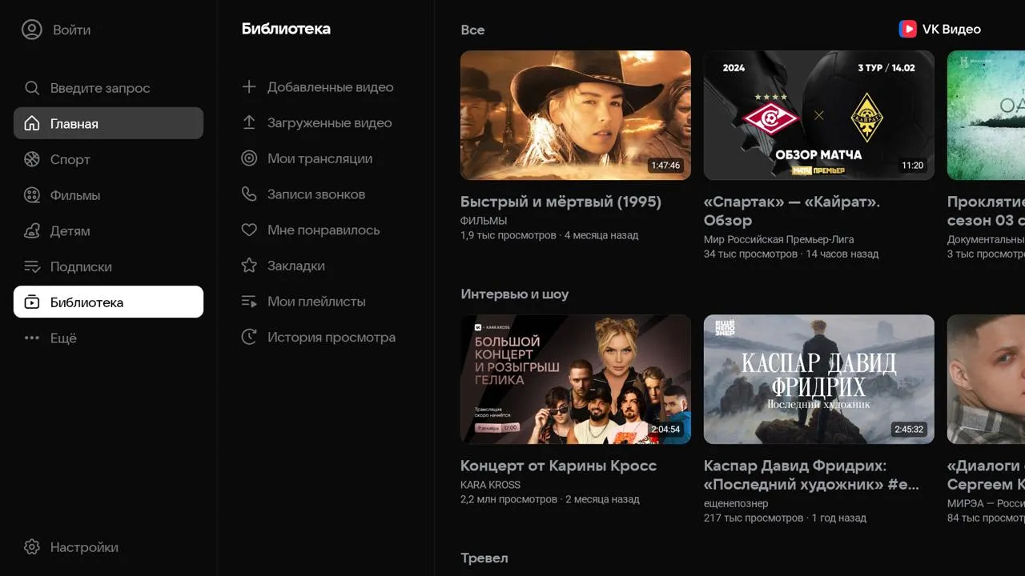
Task: Click the star icon for Закладки
Action: coord(249,266)
